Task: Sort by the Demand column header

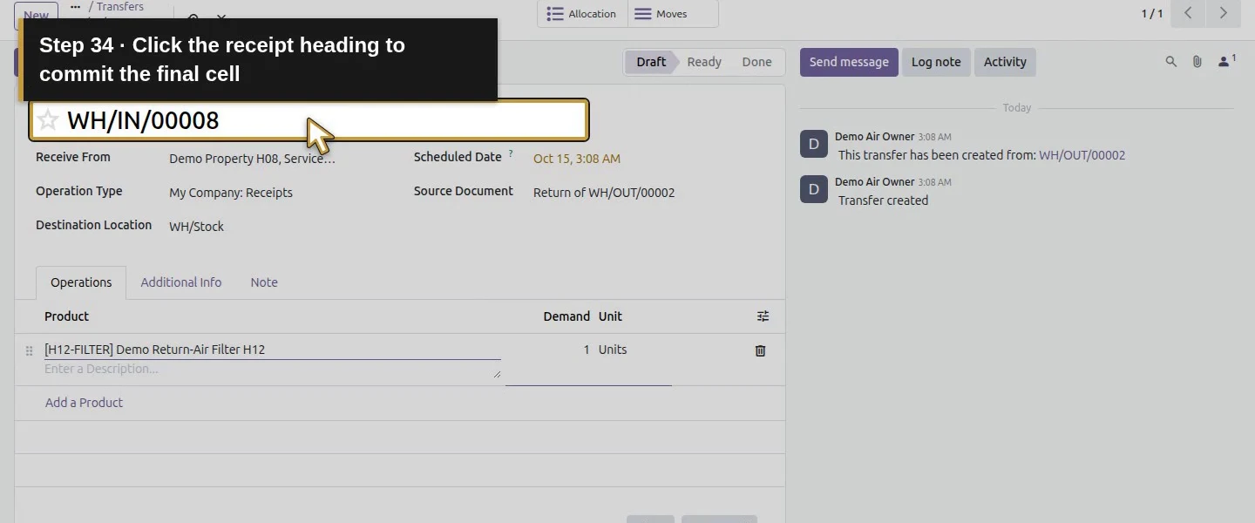Action: [566, 316]
